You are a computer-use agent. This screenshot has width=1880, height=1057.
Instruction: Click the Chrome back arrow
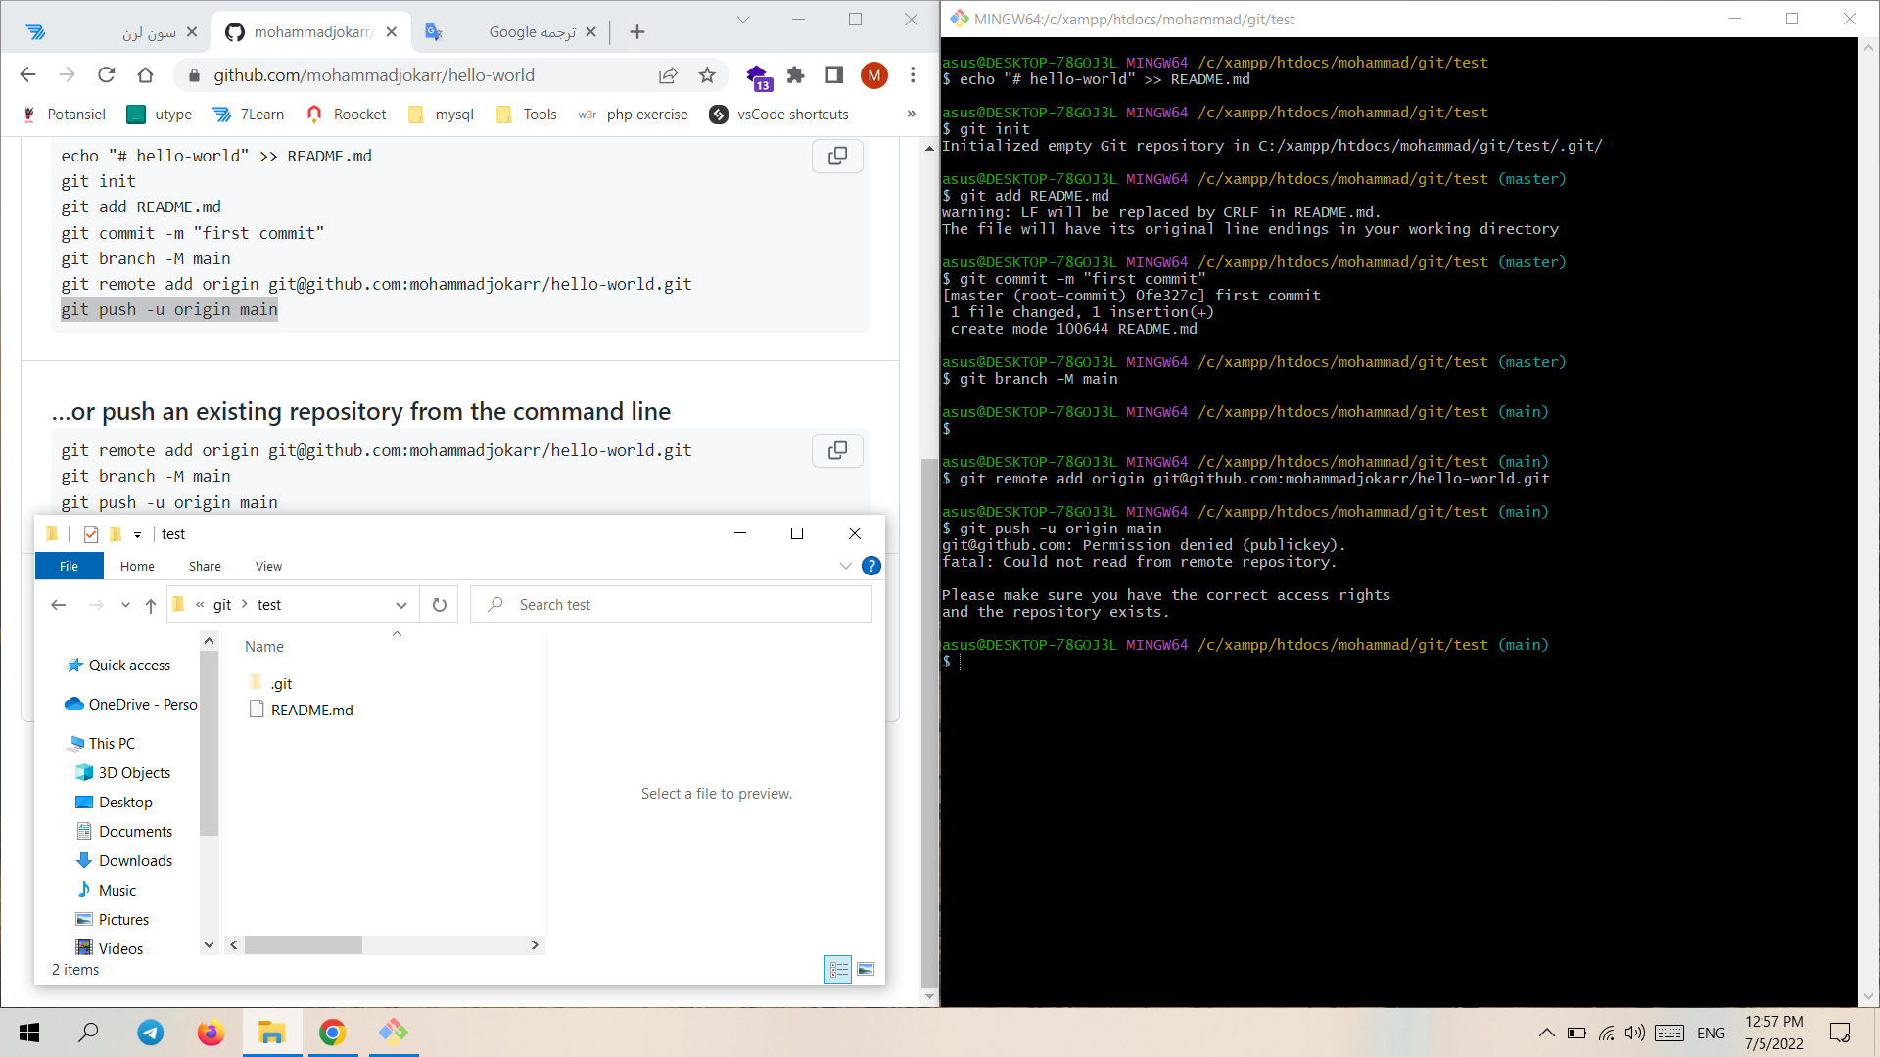coord(27,75)
